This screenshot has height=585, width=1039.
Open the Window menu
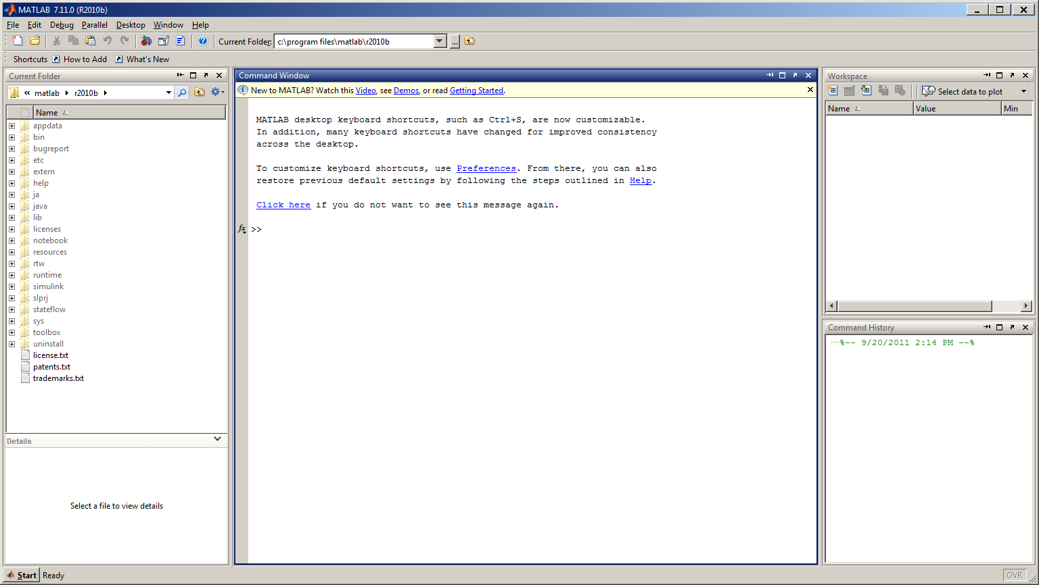168,25
